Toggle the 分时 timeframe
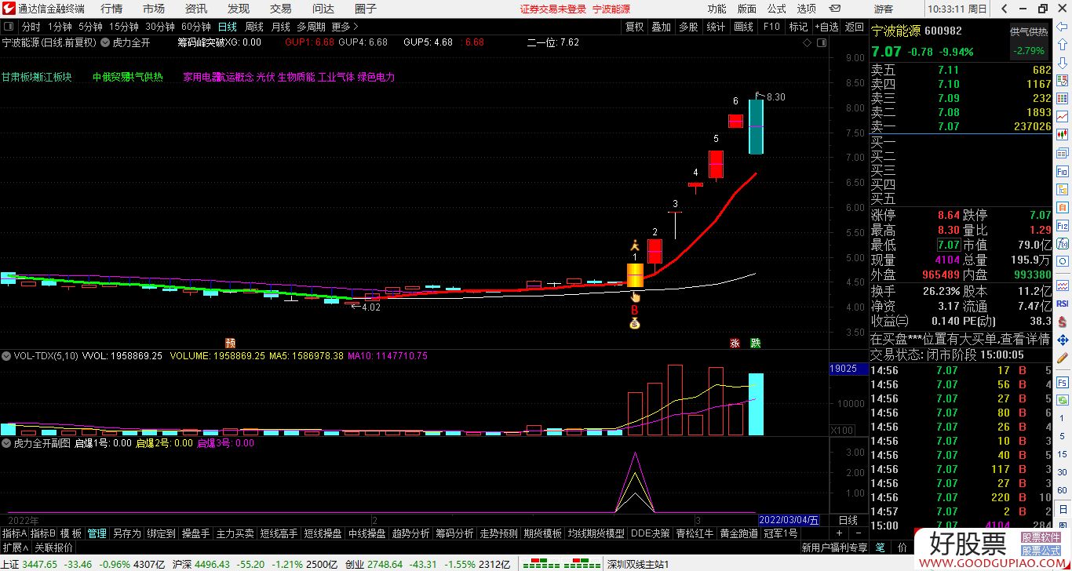This screenshot has width=1072, height=571. coord(31,27)
